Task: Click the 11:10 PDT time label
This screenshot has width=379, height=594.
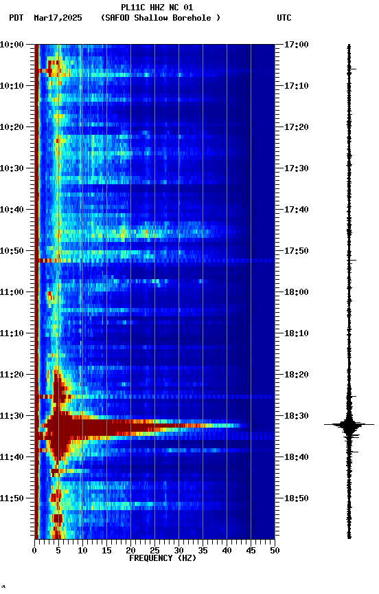Action: click(12, 333)
